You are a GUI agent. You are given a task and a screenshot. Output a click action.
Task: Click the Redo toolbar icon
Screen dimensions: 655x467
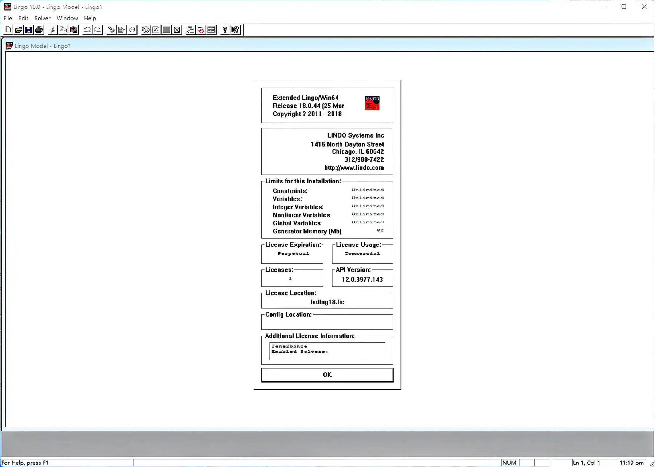tap(98, 30)
